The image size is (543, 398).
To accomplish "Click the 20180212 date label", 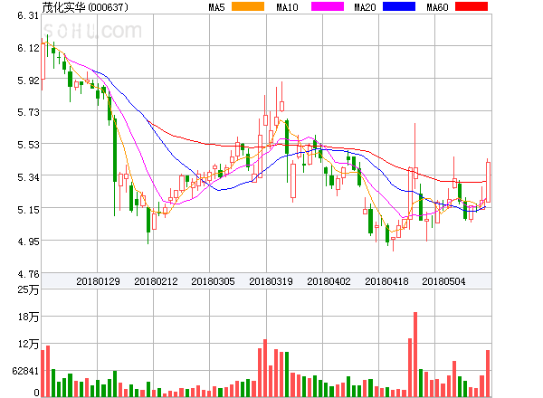I will tap(156, 281).
